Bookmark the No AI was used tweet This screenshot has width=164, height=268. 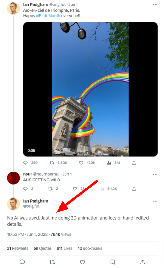tap(113, 262)
